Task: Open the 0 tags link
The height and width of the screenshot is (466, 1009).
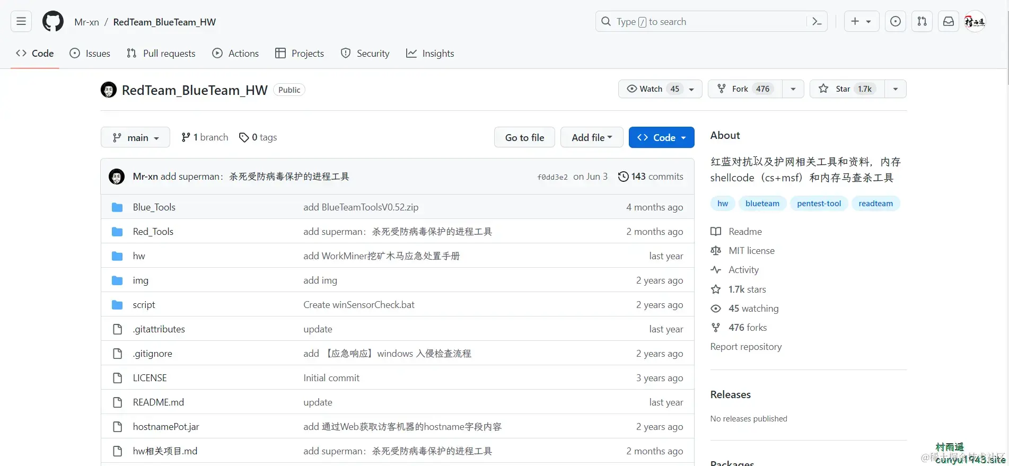Action: point(258,137)
